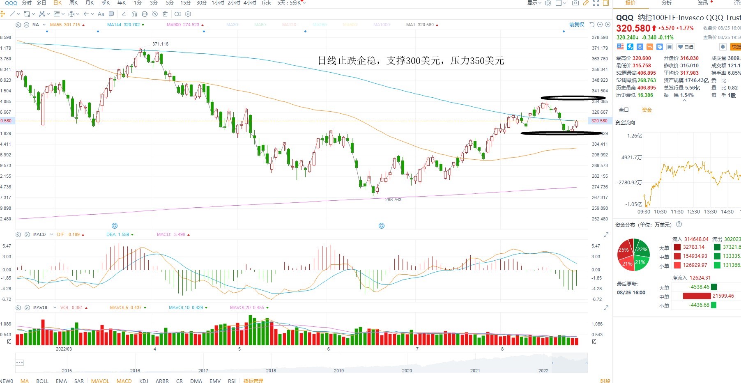Click the delete drawings trash icon

165,14
